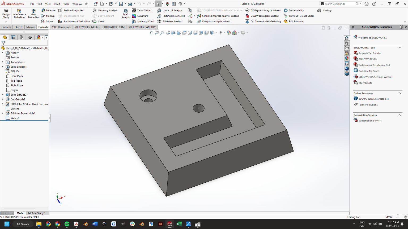Toggle Zebra Stripes display
The width and height of the screenshot is (408, 229).
click(x=142, y=10)
